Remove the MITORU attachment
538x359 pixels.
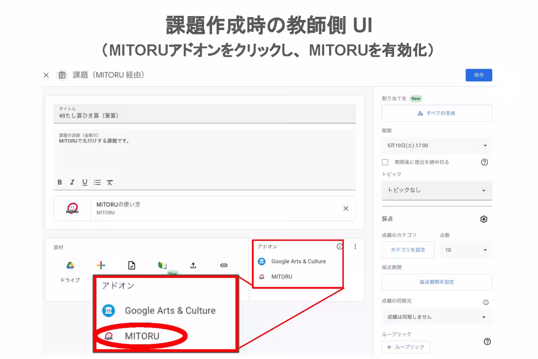click(x=346, y=208)
